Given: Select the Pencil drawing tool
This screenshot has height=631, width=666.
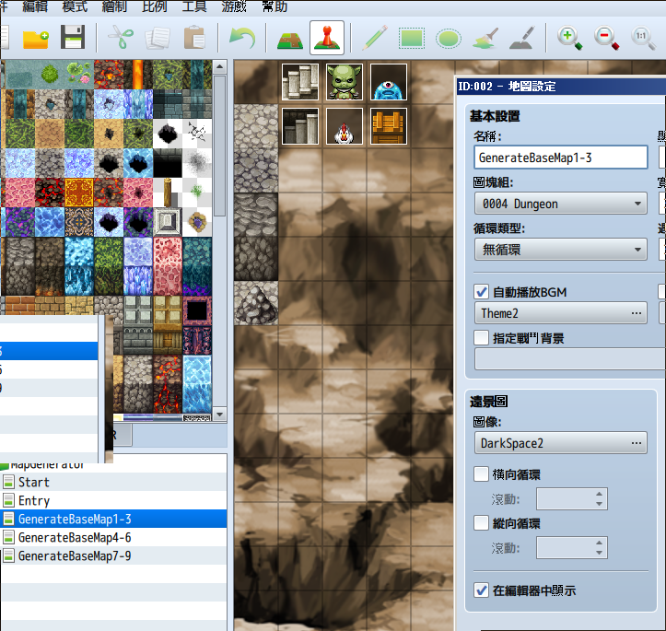Looking at the screenshot, I should coord(375,38).
